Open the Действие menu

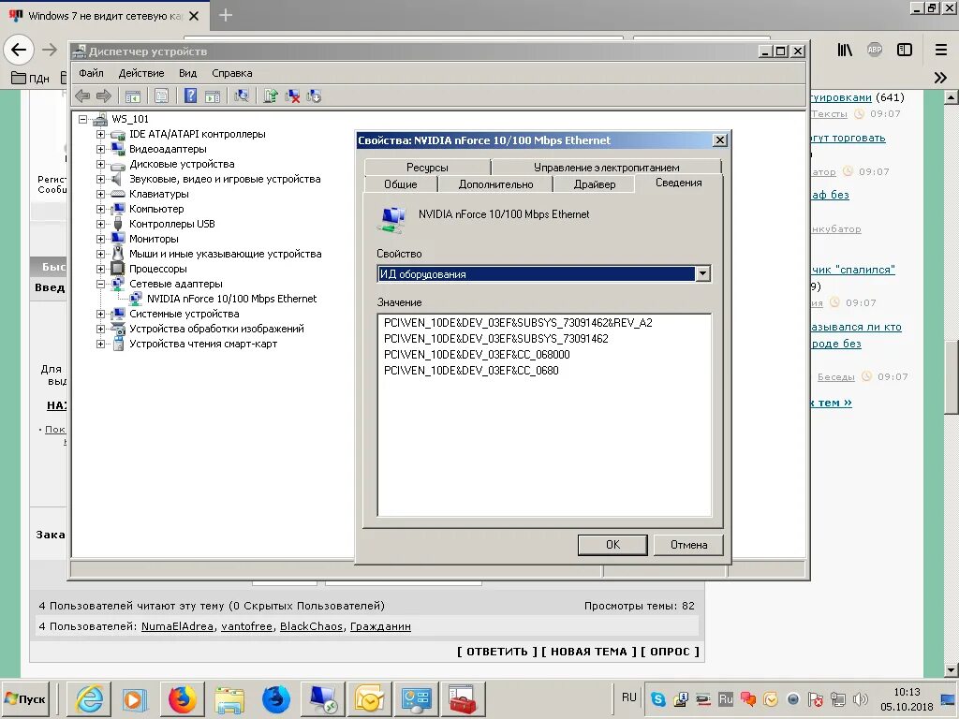141,73
